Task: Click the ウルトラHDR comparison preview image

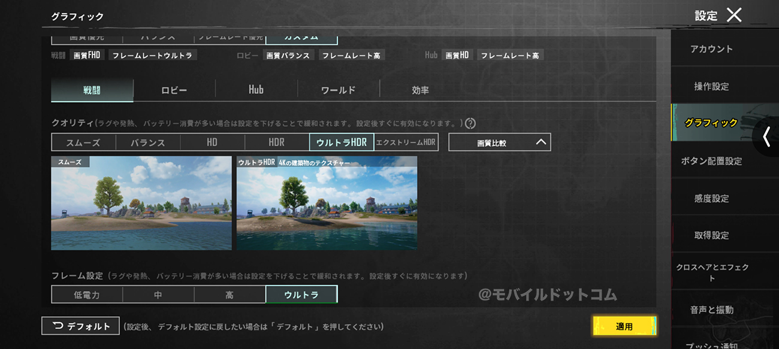Action: click(x=327, y=203)
